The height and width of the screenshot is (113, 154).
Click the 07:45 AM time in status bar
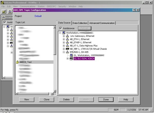(143, 110)
